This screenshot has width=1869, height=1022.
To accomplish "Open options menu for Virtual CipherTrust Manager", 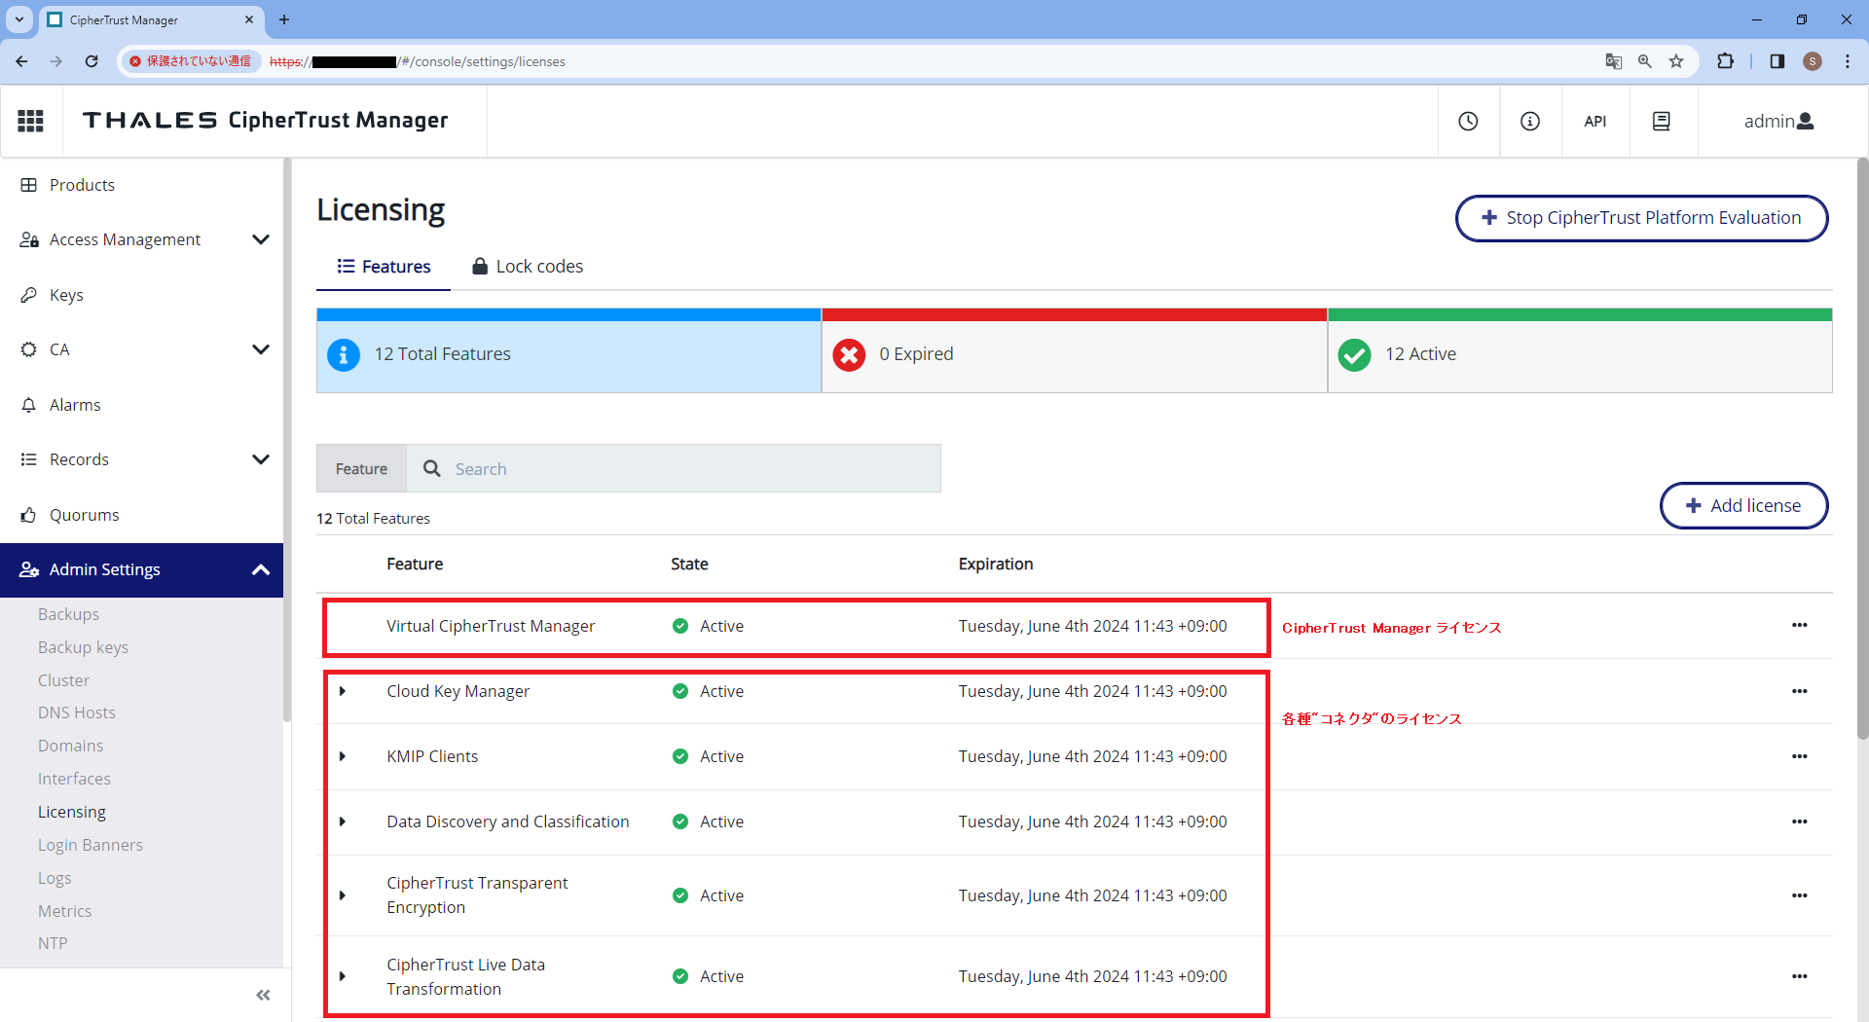I will 1800,625.
